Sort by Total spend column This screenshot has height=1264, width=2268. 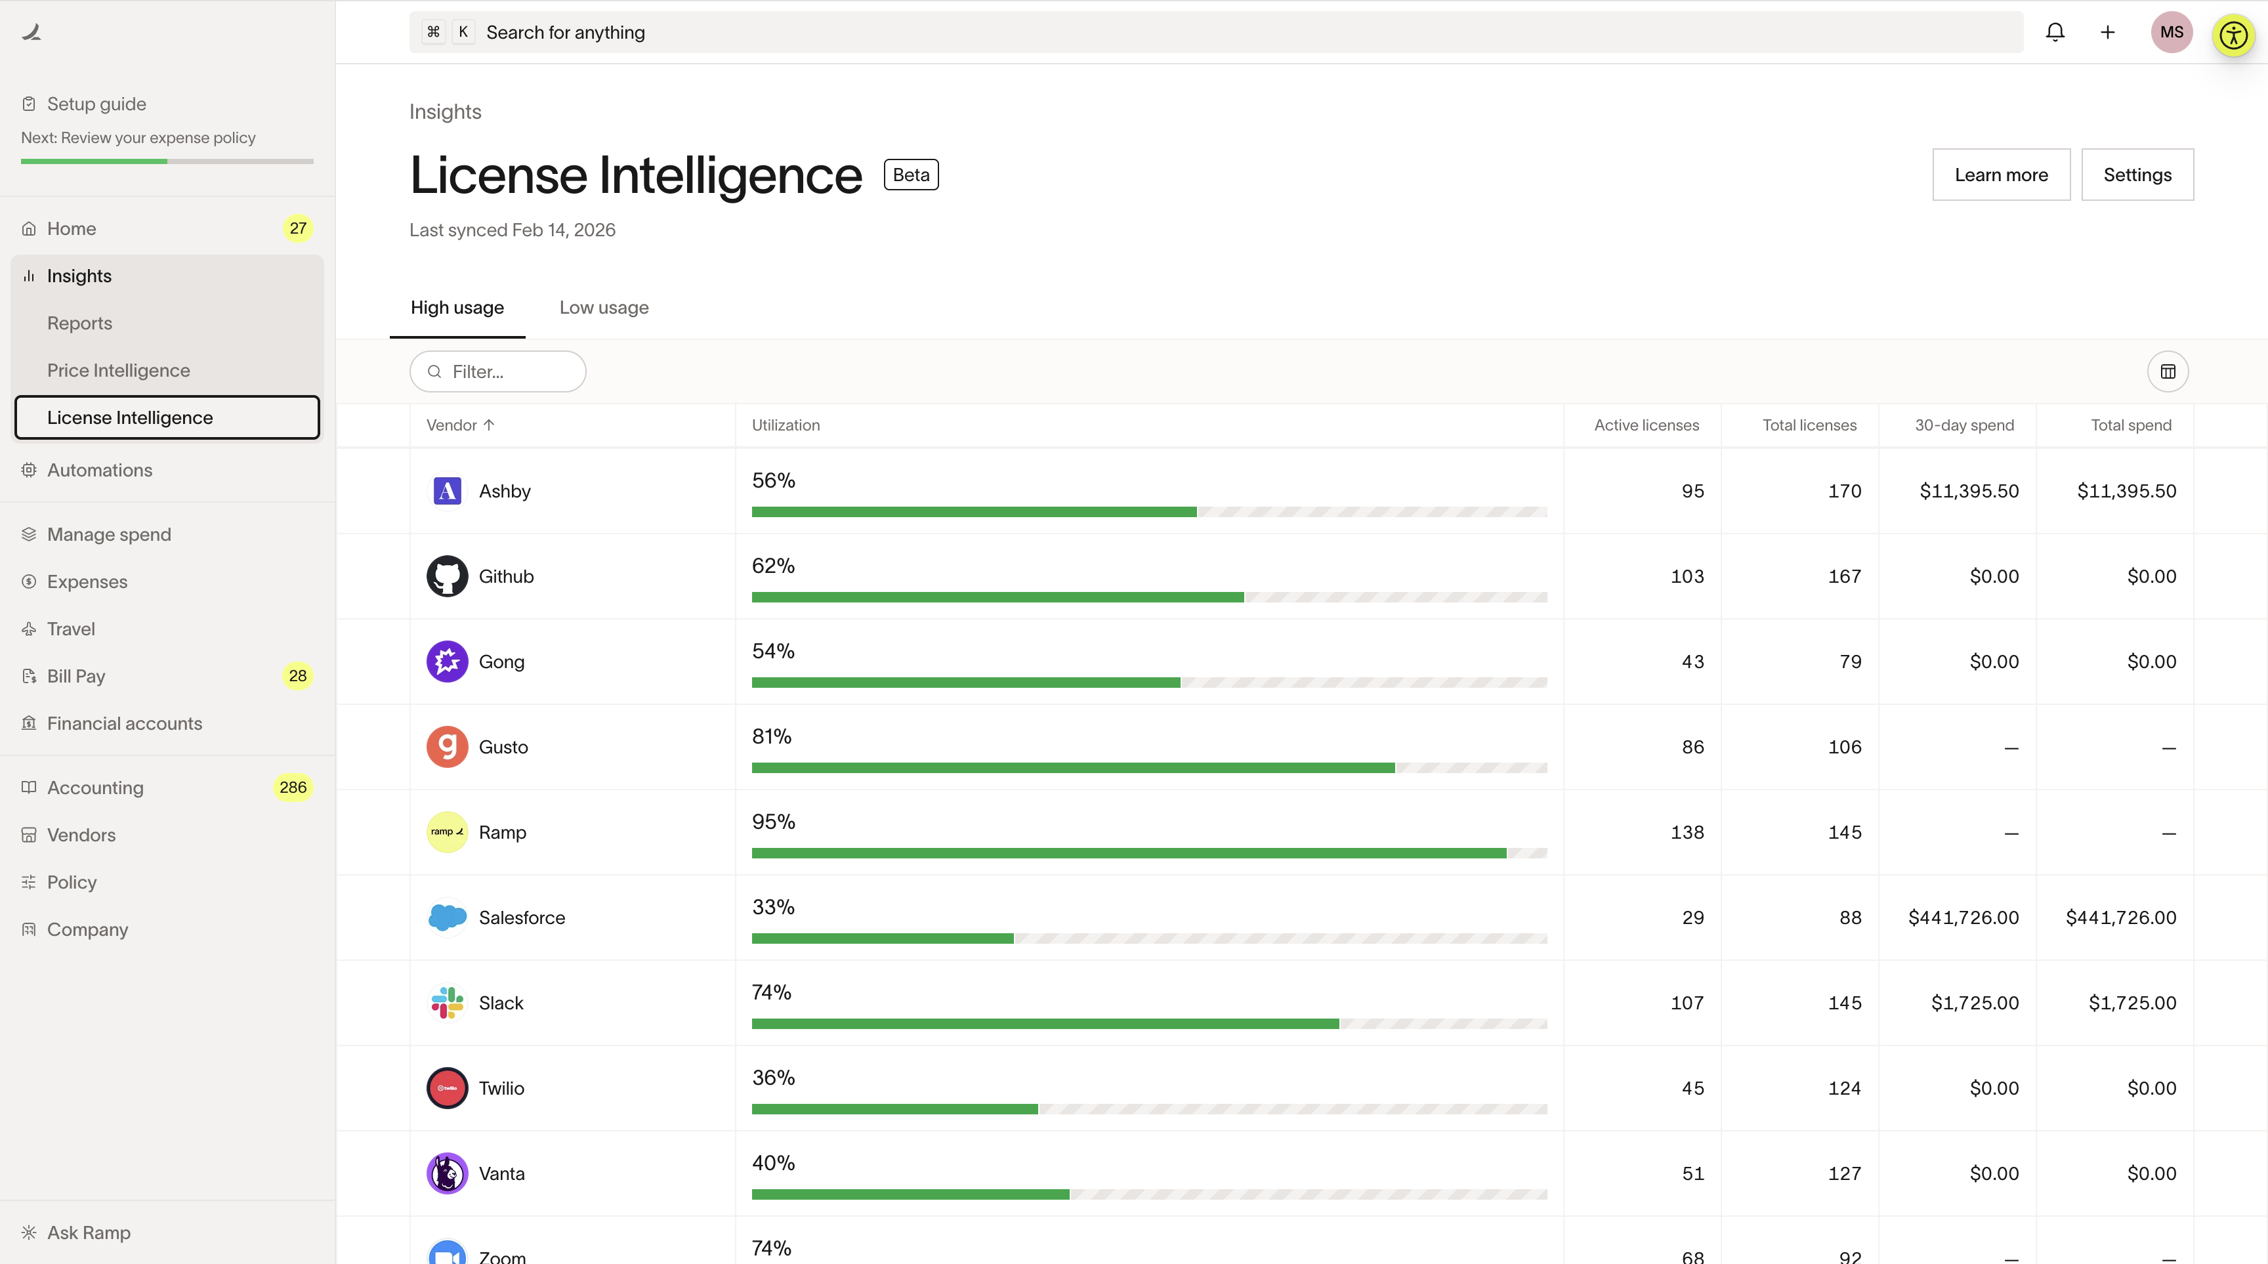[x=2131, y=425]
